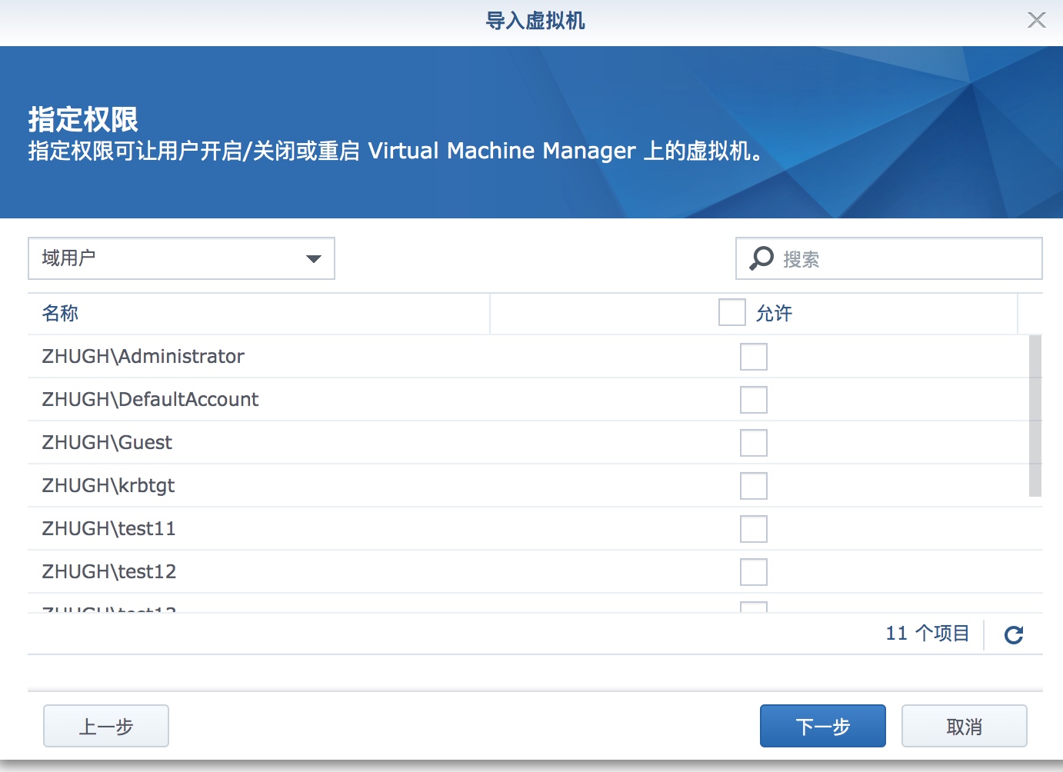Viewport: 1063px width, 772px height.
Task: Toggle the 允许 select-all header checkbox
Action: 732,313
